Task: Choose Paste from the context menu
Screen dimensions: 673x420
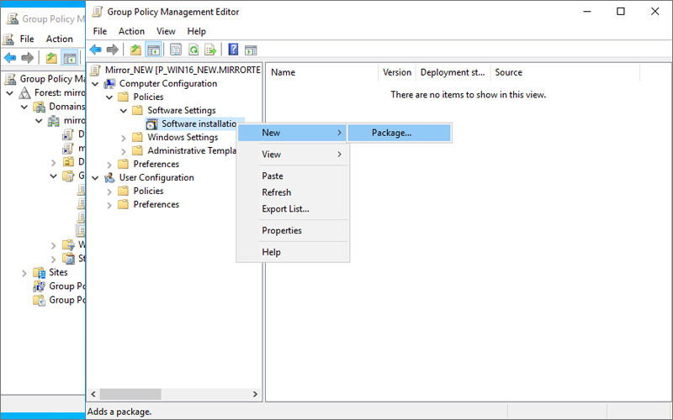Action: pyautogui.click(x=293, y=176)
